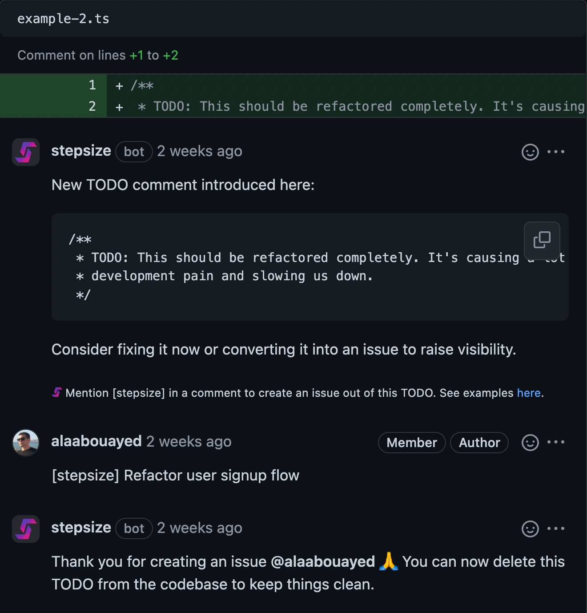
Task: Open options menu on Thank you comment
Action: [556, 528]
